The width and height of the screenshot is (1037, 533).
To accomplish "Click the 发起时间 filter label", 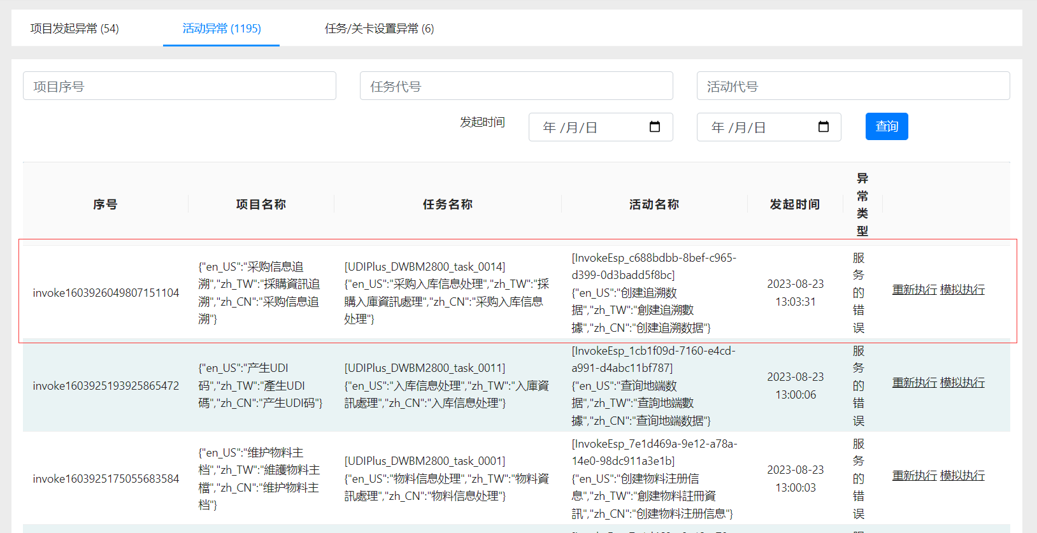I will point(482,122).
